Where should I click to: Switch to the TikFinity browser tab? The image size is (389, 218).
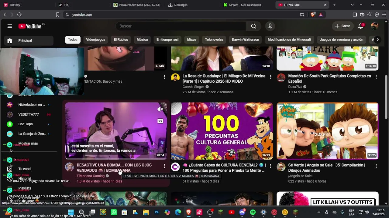[27, 5]
